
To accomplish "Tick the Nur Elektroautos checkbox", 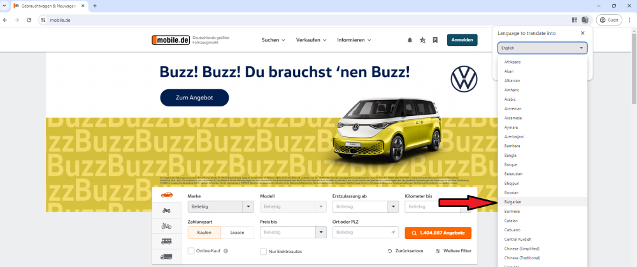I will [263, 251].
